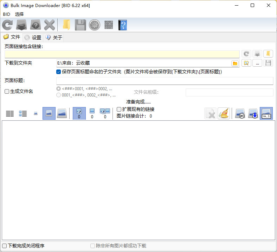Select large thumbnail size icon

pyautogui.click(x=62, y=113)
